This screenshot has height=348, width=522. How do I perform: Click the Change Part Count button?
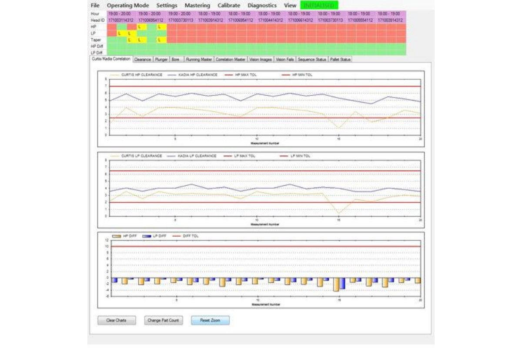tap(164, 320)
